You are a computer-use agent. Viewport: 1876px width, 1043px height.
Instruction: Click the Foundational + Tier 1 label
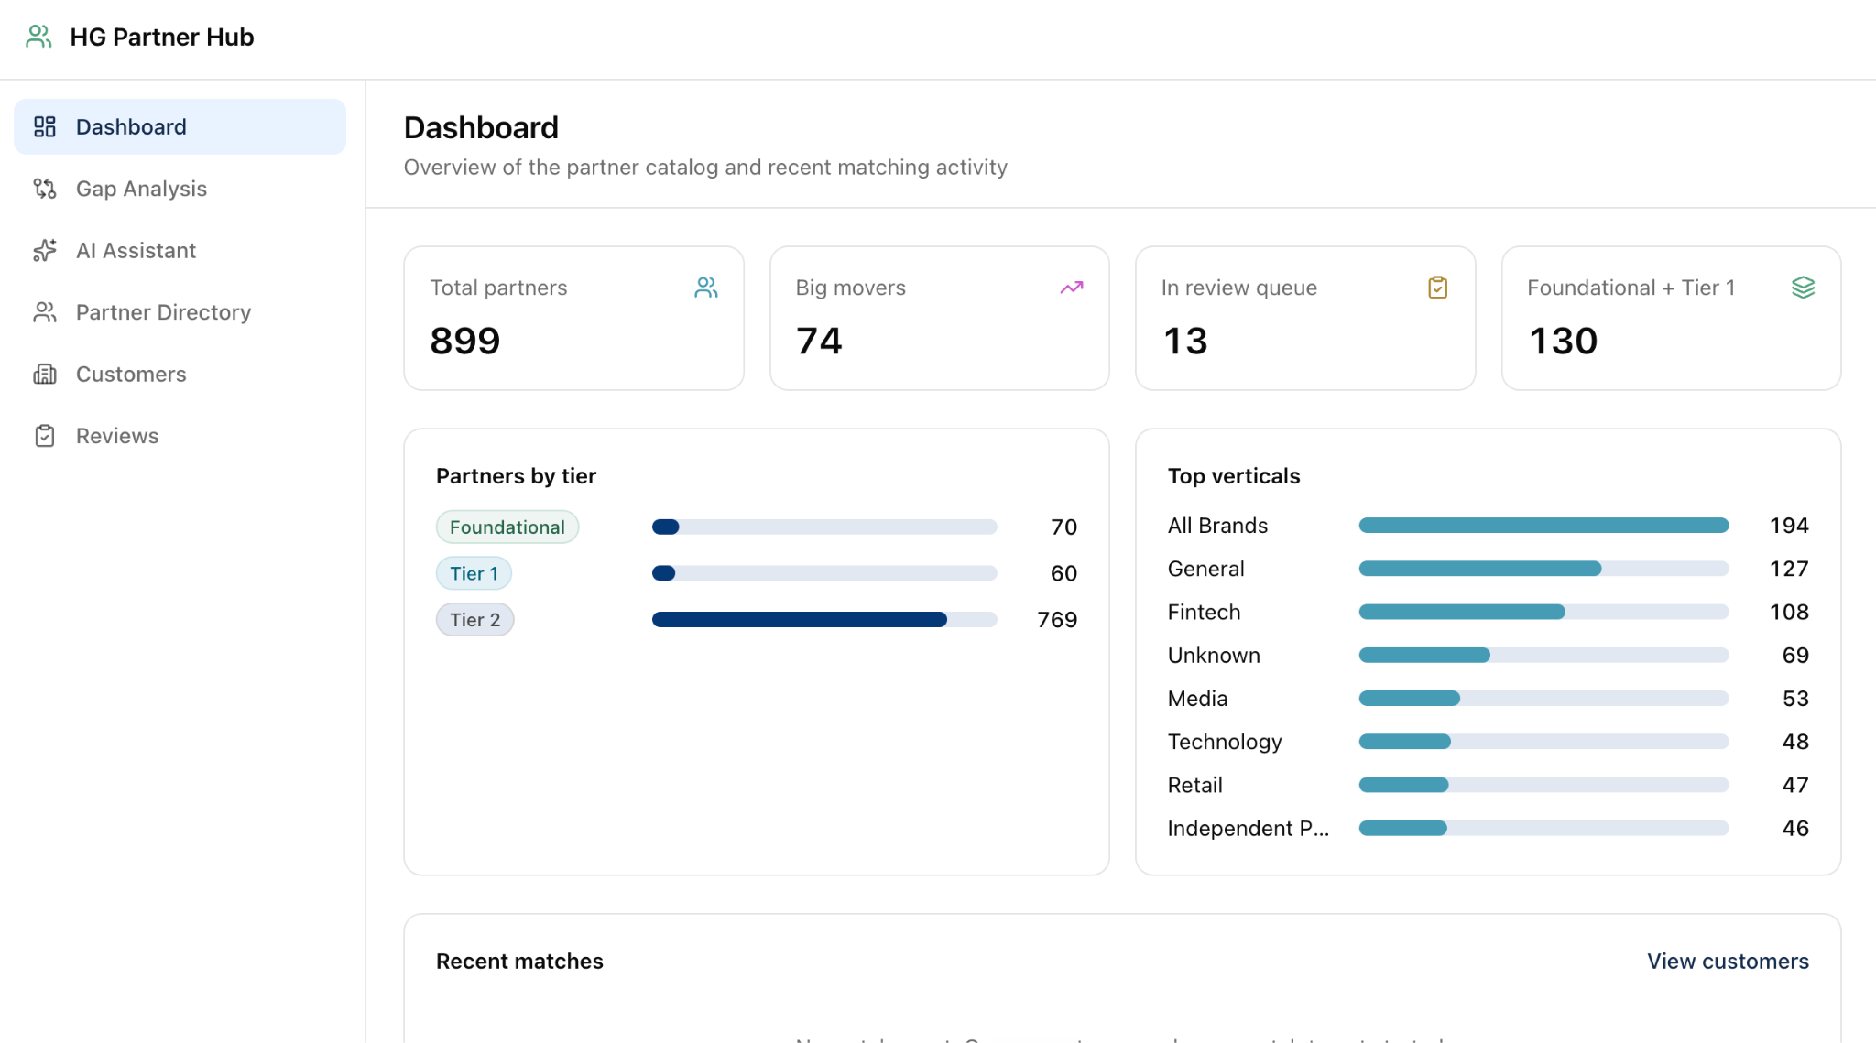coord(1631,288)
